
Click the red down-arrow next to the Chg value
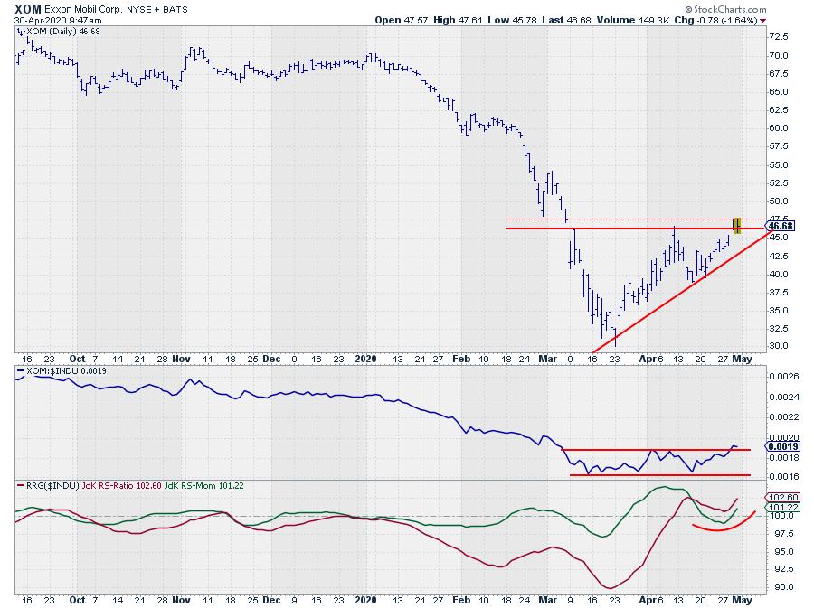(x=762, y=21)
